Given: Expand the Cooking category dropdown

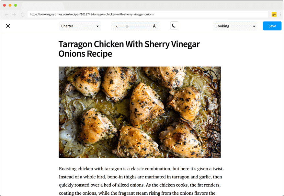Looking at the screenshot, I should point(235,26).
